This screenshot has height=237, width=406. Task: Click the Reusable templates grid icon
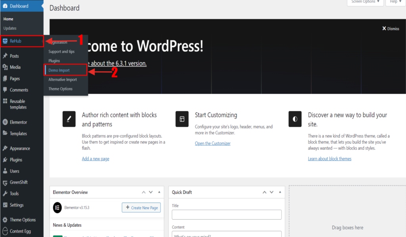coord(5,101)
